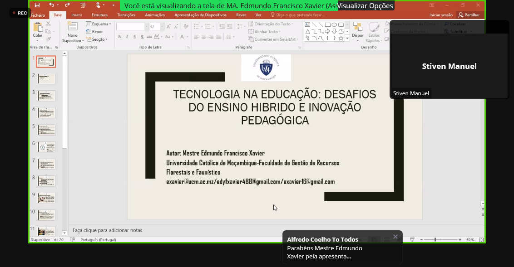
Task: Switch to the Transições tab
Action: click(x=126, y=15)
